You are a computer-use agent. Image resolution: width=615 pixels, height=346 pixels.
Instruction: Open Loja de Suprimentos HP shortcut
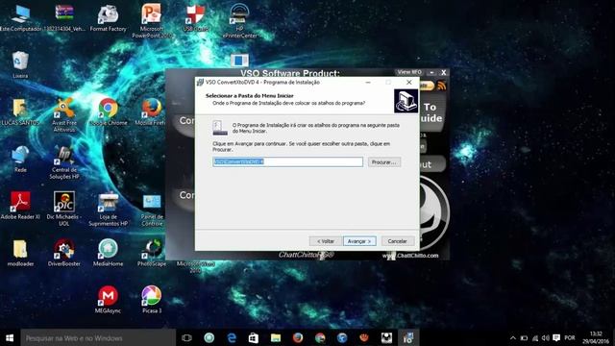pos(108,210)
